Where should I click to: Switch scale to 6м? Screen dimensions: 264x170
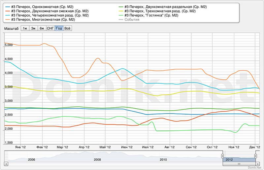(42, 28)
